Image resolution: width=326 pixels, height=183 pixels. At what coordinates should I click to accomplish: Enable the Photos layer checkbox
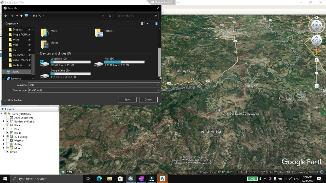8,129
